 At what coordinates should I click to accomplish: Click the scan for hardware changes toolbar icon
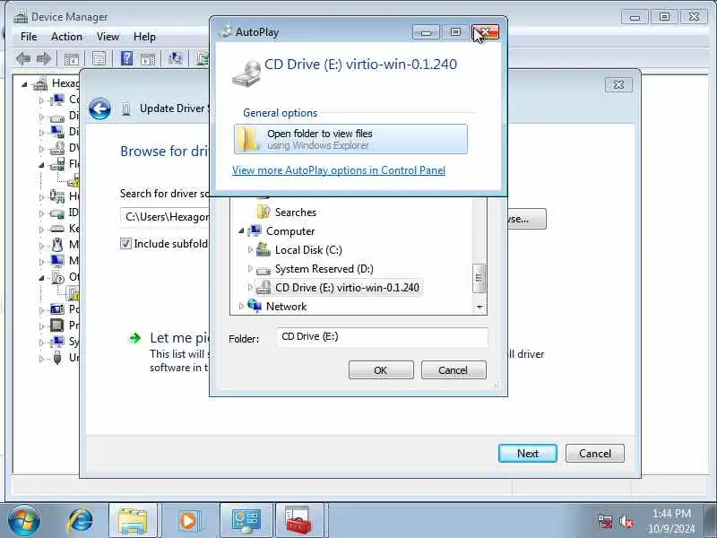pos(175,58)
